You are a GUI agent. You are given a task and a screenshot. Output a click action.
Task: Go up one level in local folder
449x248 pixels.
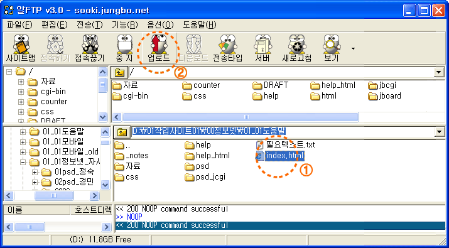[x=122, y=132]
